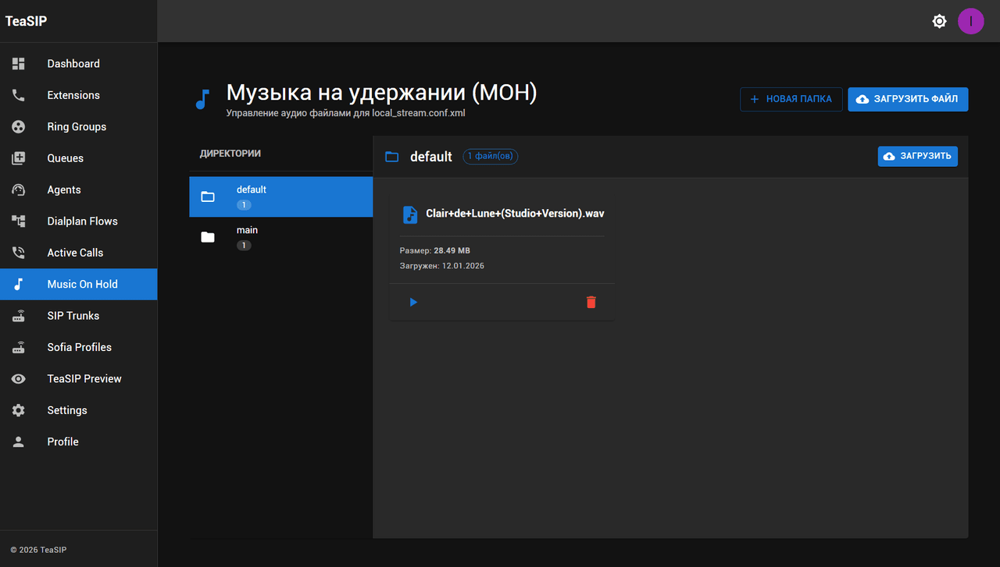Click the Sofia Profiles router icon
The width and height of the screenshot is (1000, 567).
click(19, 347)
